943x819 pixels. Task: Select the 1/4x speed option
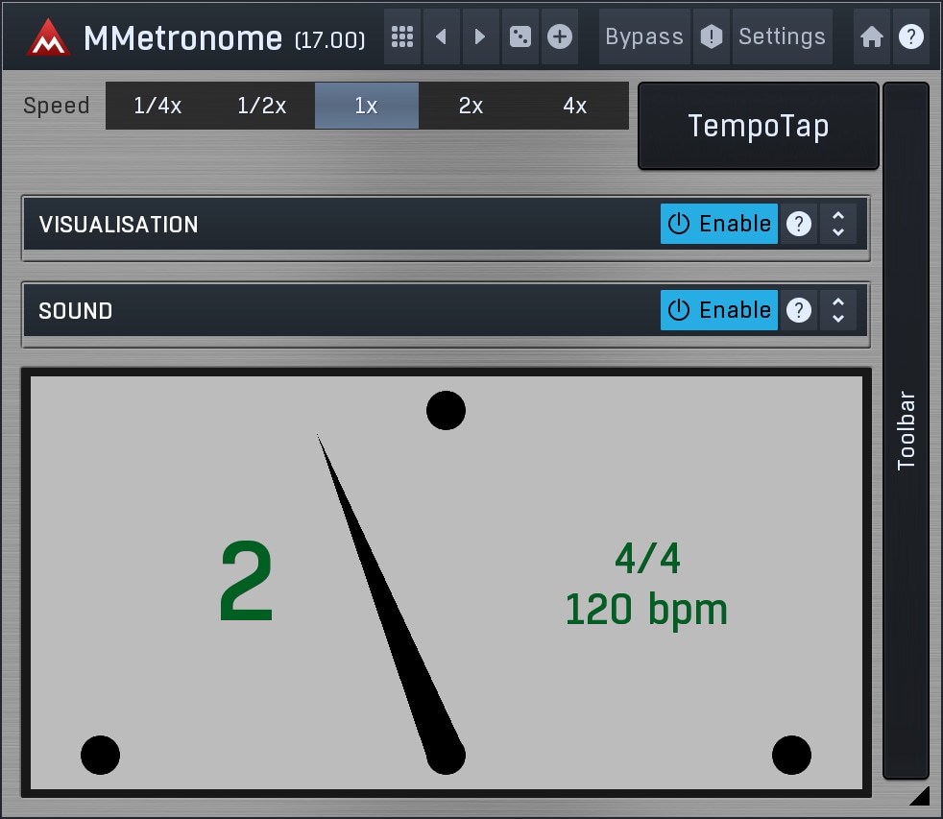click(157, 106)
